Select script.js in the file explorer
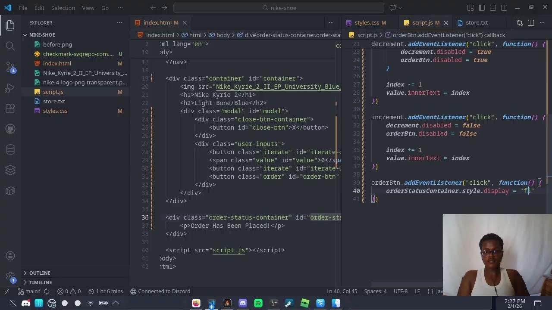Image resolution: width=552 pixels, height=310 pixels. click(53, 92)
